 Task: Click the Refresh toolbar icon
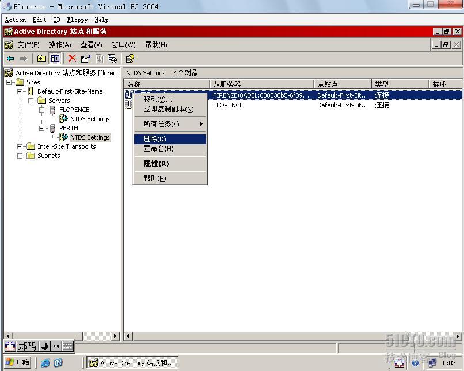point(100,59)
